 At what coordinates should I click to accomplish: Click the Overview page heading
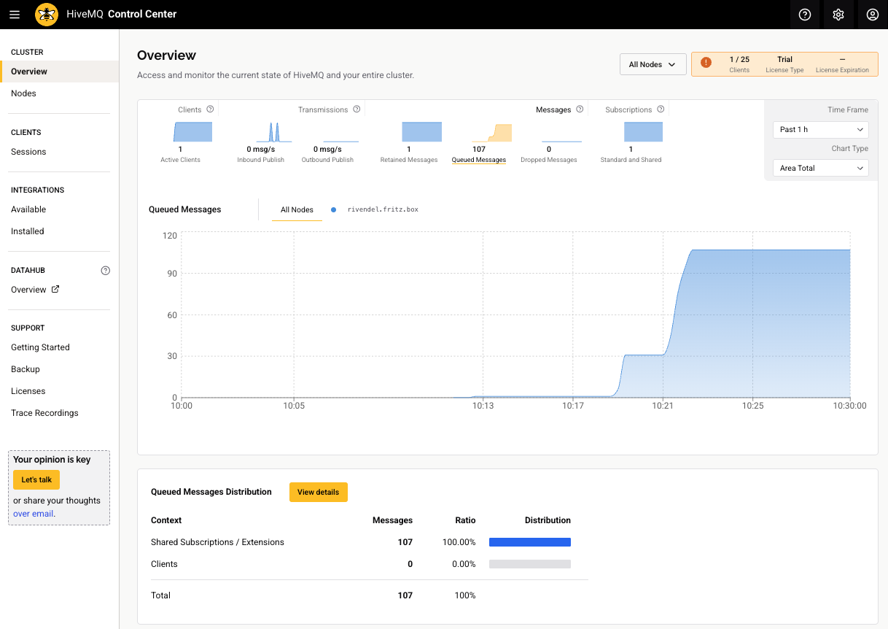166,55
